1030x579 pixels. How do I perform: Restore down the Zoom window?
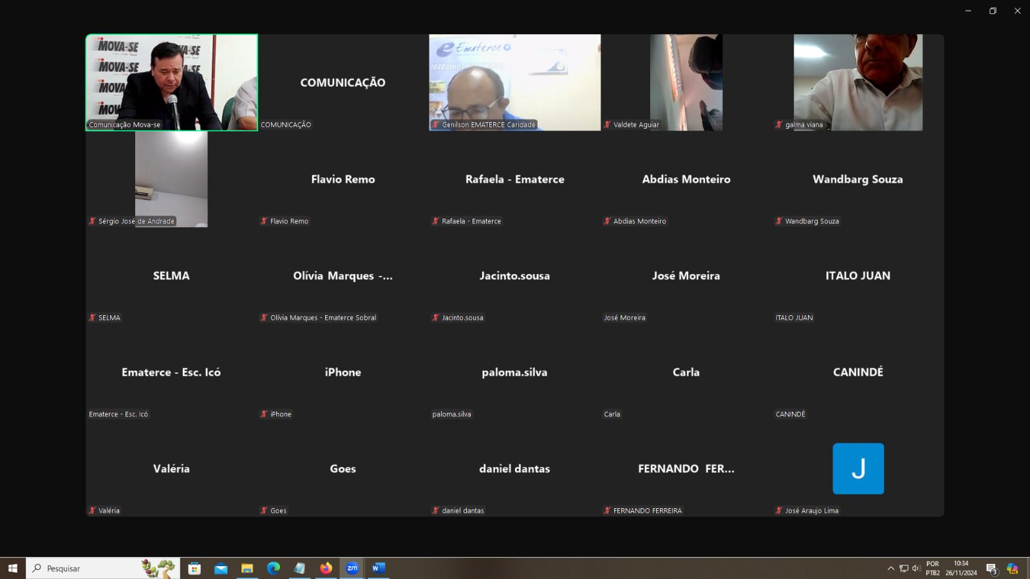tap(993, 11)
